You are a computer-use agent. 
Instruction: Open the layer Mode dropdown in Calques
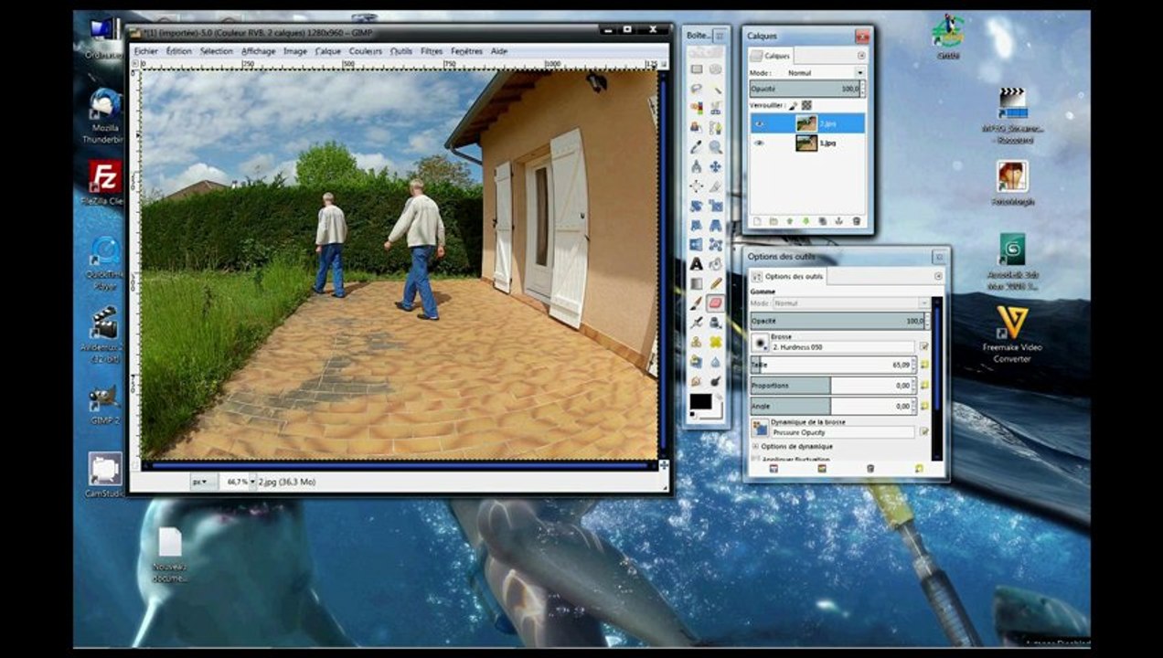[825, 72]
